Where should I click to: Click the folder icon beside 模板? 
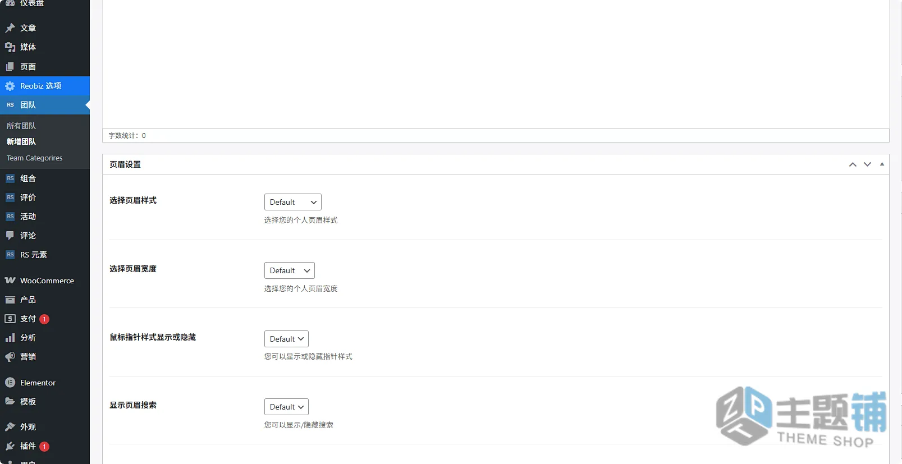10,402
